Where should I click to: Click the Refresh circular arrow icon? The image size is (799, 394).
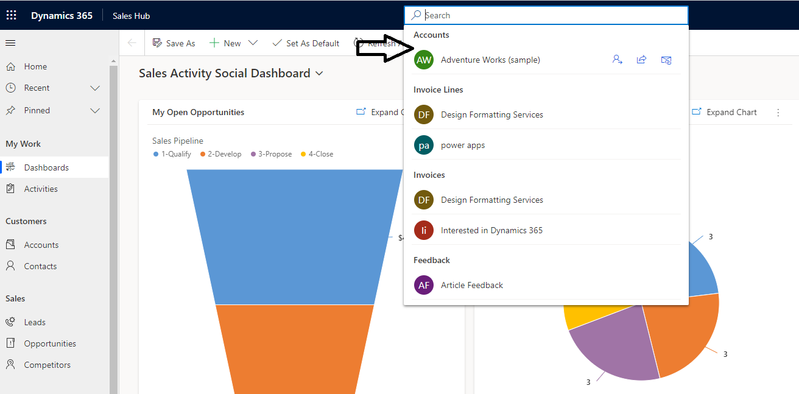(x=359, y=43)
